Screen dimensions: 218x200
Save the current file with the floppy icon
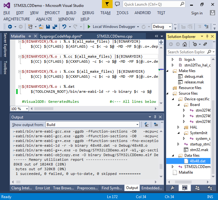(48, 27)
